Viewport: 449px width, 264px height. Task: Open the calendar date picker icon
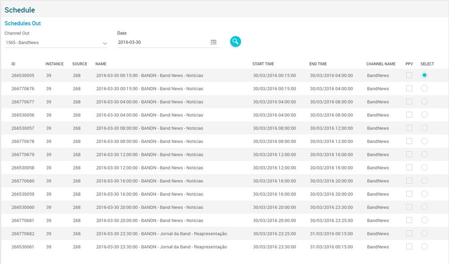(214, 42)
